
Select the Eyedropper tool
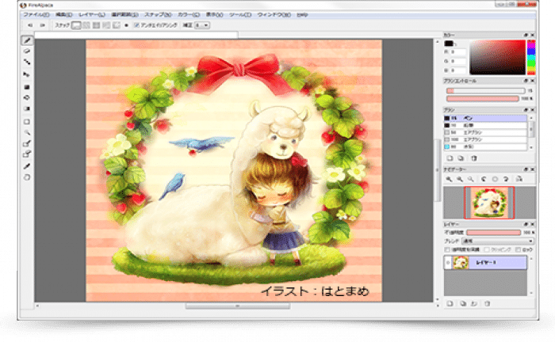click(27, 166)
